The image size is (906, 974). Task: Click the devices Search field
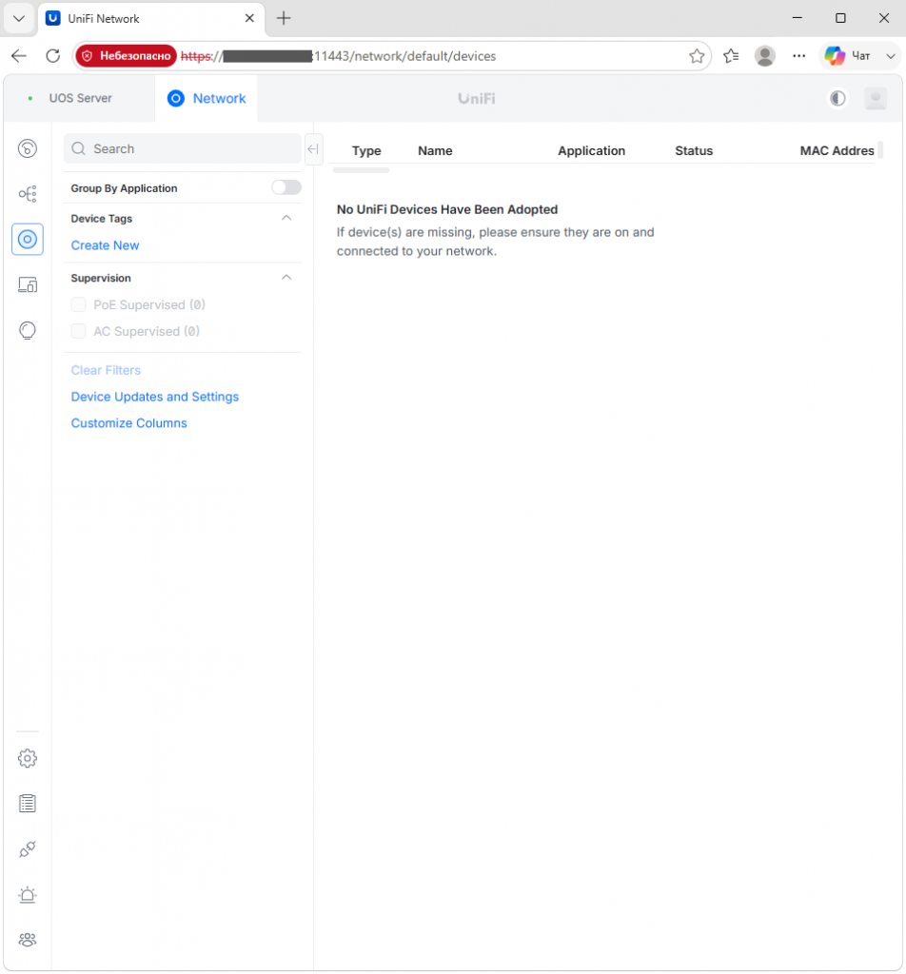tap(183, 148)
